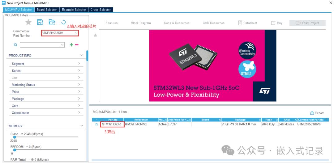
Task: Click the 640 kBytes RAM cell
Action: (x=287, y=124)
